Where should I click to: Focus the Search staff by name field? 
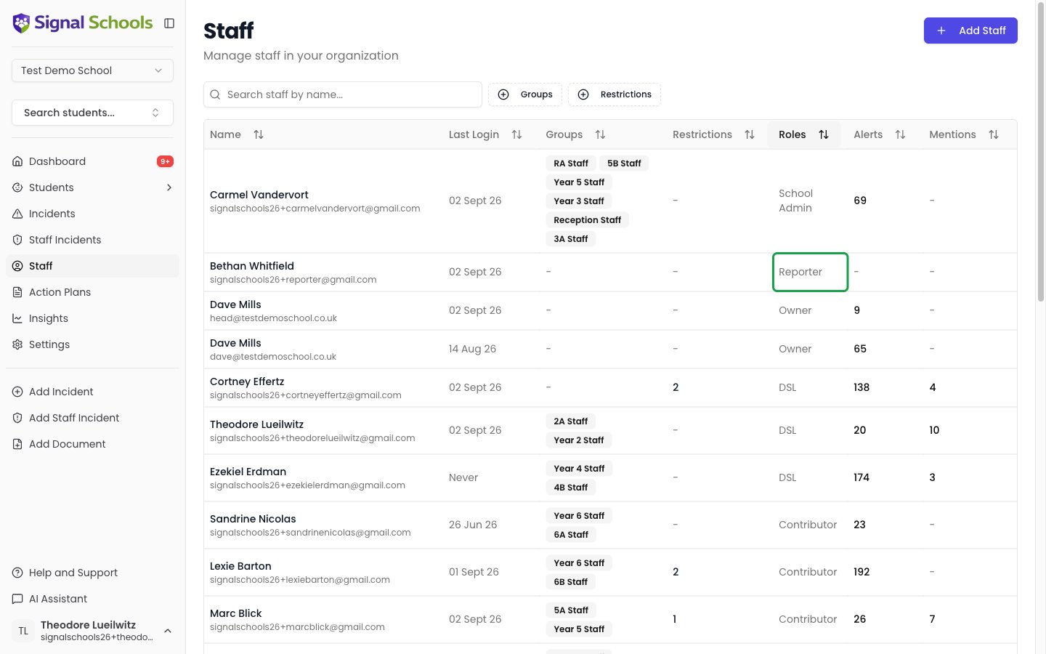tap(343, 94)
